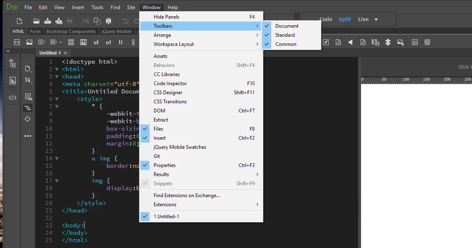Insert Flash Video icon
The width and height of the screenshot is (472, 248).
[x=376, y=43]
